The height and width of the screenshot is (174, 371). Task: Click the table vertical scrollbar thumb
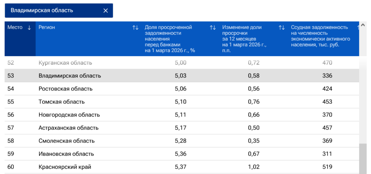(x=363, y=159)
